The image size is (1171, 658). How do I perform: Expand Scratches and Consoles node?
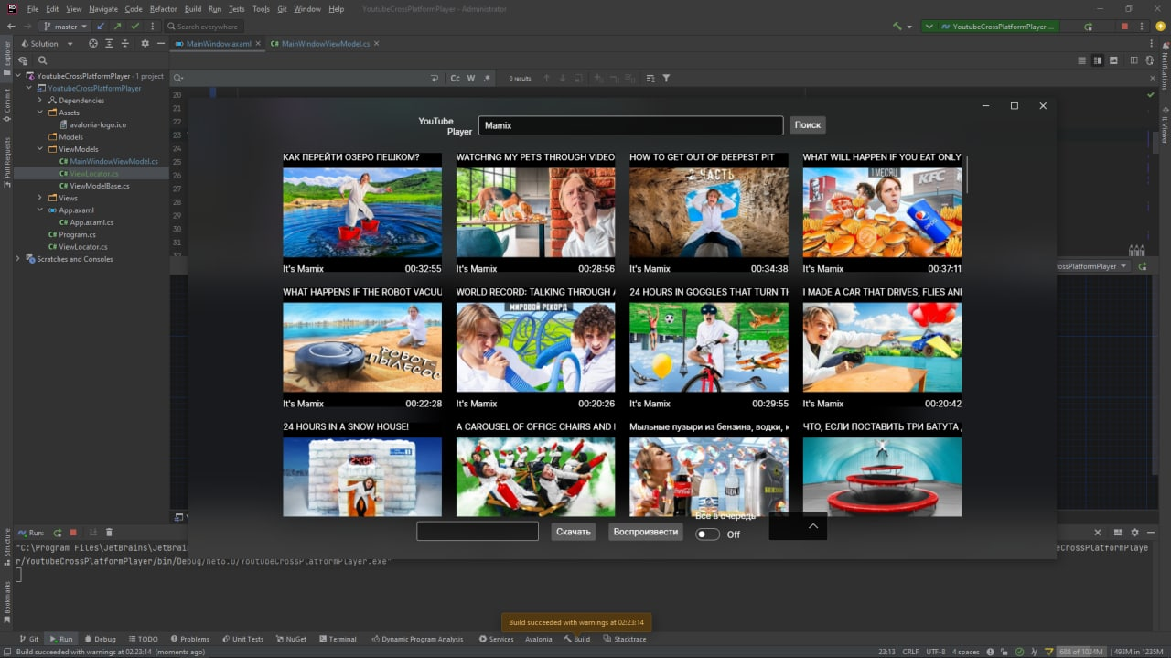pyautogui.click(x=18, y=259)
